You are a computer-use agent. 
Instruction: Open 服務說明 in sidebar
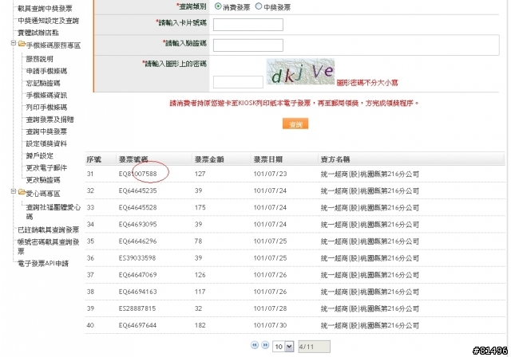coord(39,59)
